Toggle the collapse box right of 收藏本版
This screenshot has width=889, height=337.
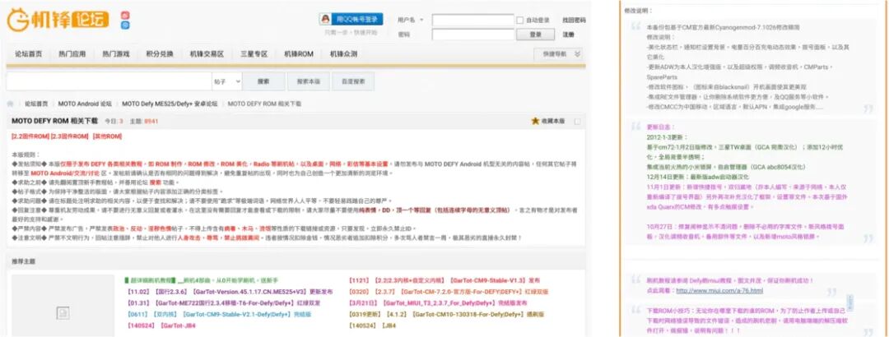577,121
